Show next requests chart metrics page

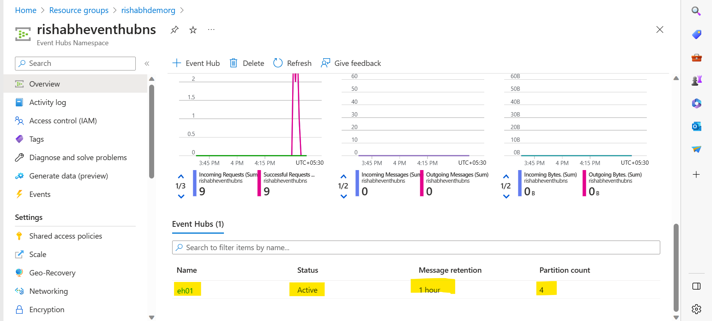pos(181,197)
